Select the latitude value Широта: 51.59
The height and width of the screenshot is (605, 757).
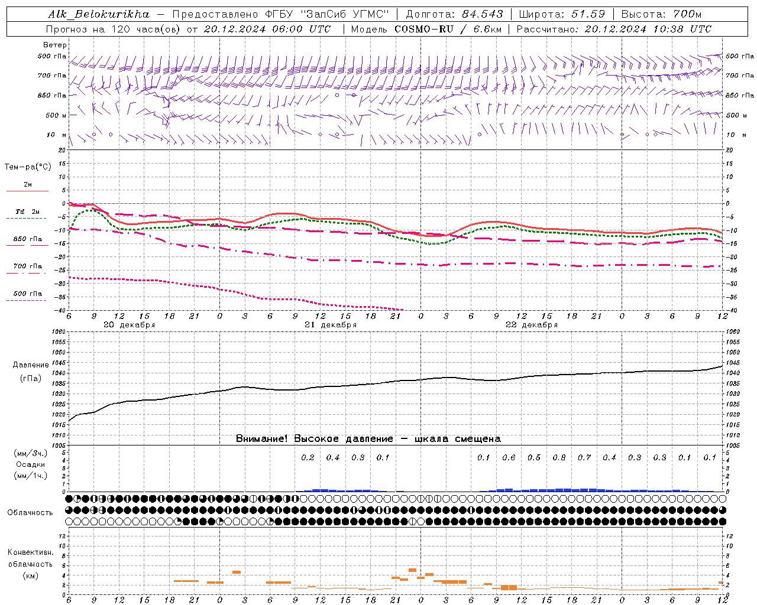[x=562, y=14]
